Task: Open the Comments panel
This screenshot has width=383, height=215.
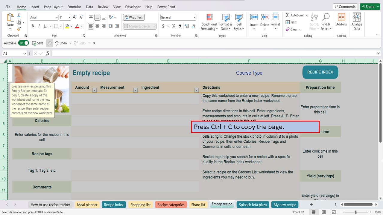Action: pos(345,6)
